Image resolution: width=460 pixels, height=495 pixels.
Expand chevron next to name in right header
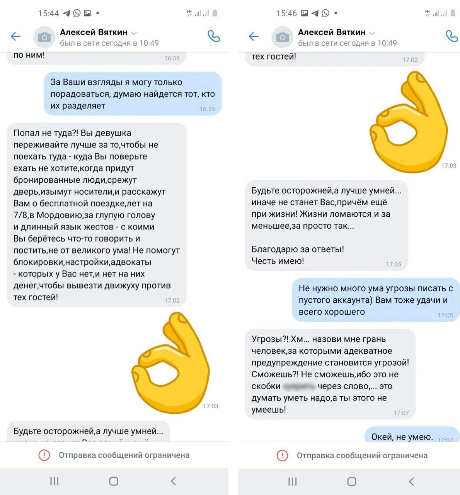point(372,33)
